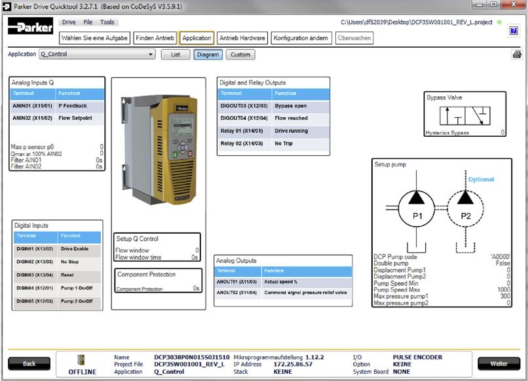The image size is (528, 381).
Task: Click Filter AIN02 value
Action: click(99, 166)
